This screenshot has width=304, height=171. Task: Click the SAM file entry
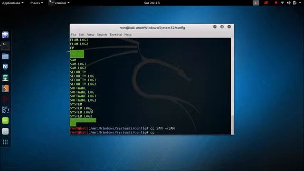tap(73, 60)
